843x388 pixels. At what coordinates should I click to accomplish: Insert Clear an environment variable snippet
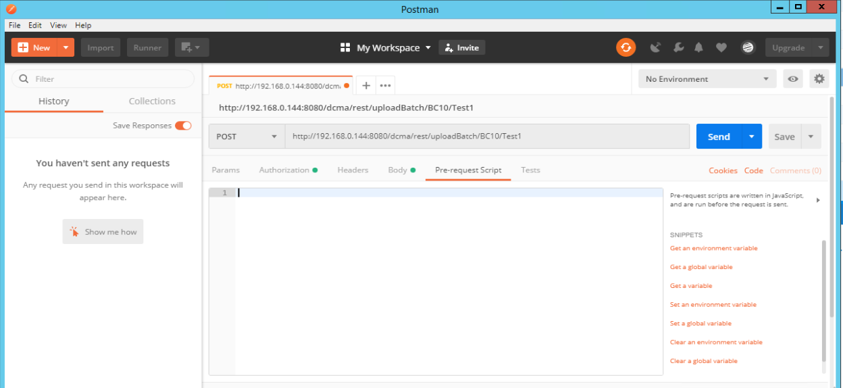click(716, 343)
